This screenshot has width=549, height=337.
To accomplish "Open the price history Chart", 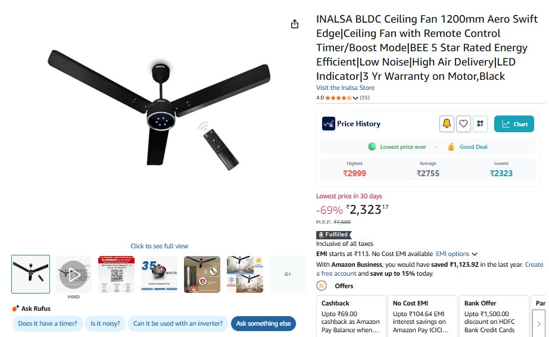I will 514,124.
